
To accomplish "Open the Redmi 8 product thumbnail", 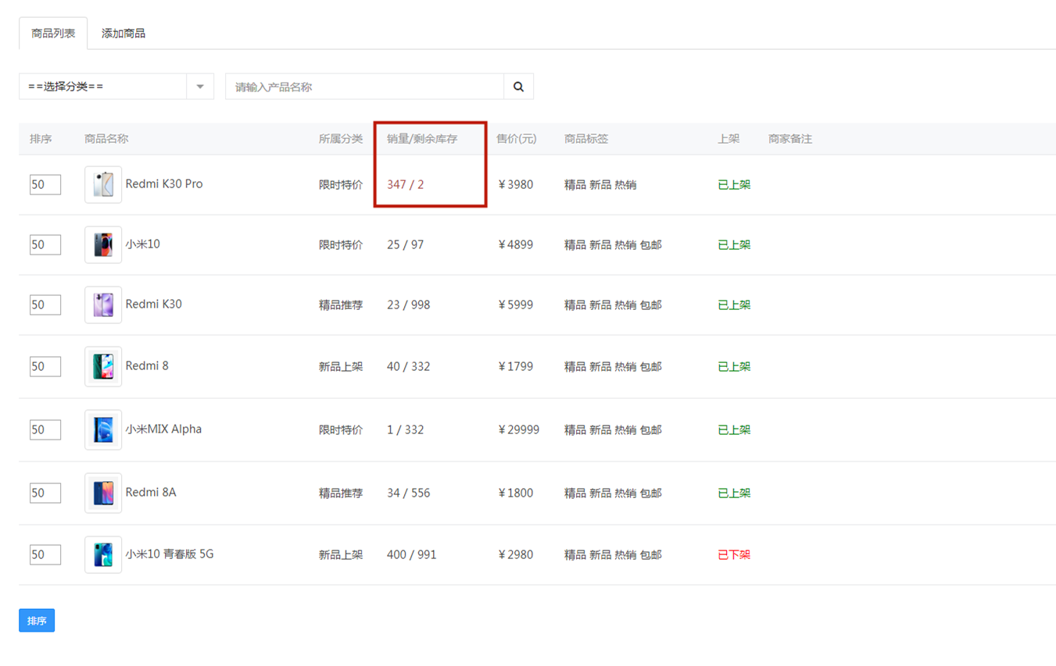I will (x=103, y=366).
